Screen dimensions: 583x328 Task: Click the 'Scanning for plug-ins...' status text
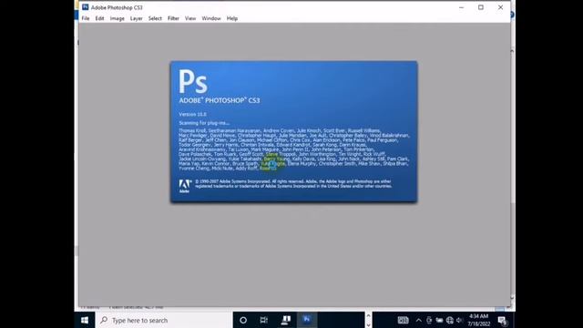[x=204, y=123]
